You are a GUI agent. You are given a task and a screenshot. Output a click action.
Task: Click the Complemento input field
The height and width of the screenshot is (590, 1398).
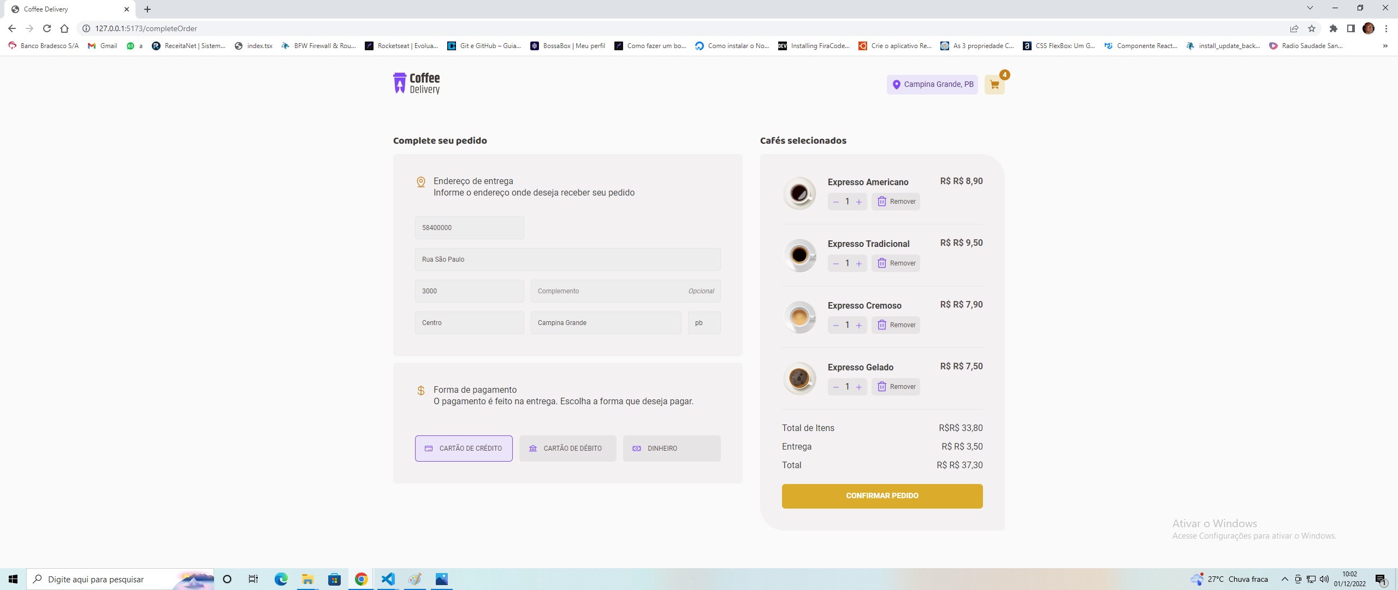(x=606, y=291)
